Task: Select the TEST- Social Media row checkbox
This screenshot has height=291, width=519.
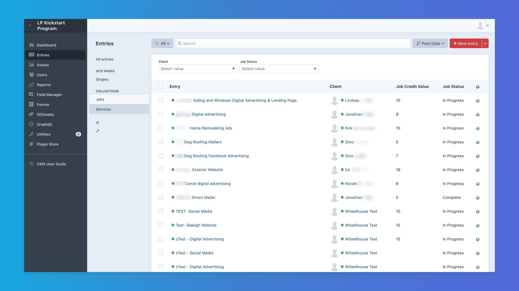Action: tap(160, 211)
